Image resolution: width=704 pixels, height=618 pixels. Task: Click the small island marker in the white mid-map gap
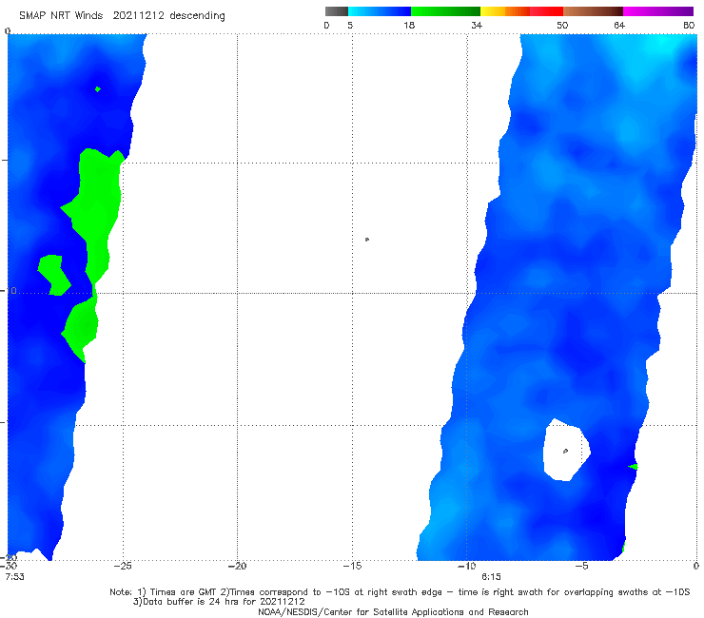point(367,240)
